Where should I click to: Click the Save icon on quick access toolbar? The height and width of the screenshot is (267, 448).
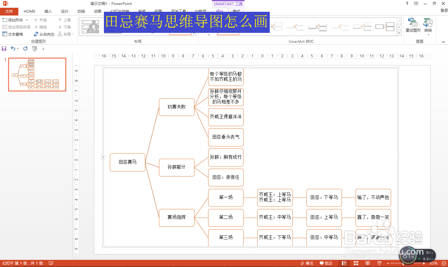click(x=4, y=49)
